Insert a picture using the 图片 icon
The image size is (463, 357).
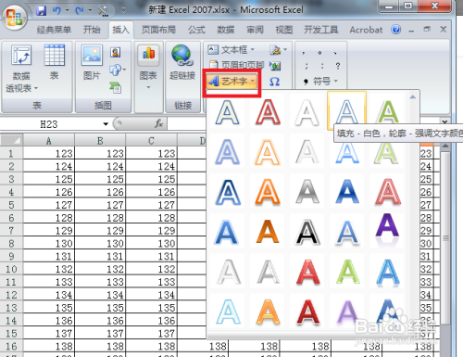(92, 62)
